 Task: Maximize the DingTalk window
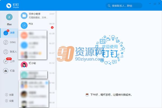[155, 4]
